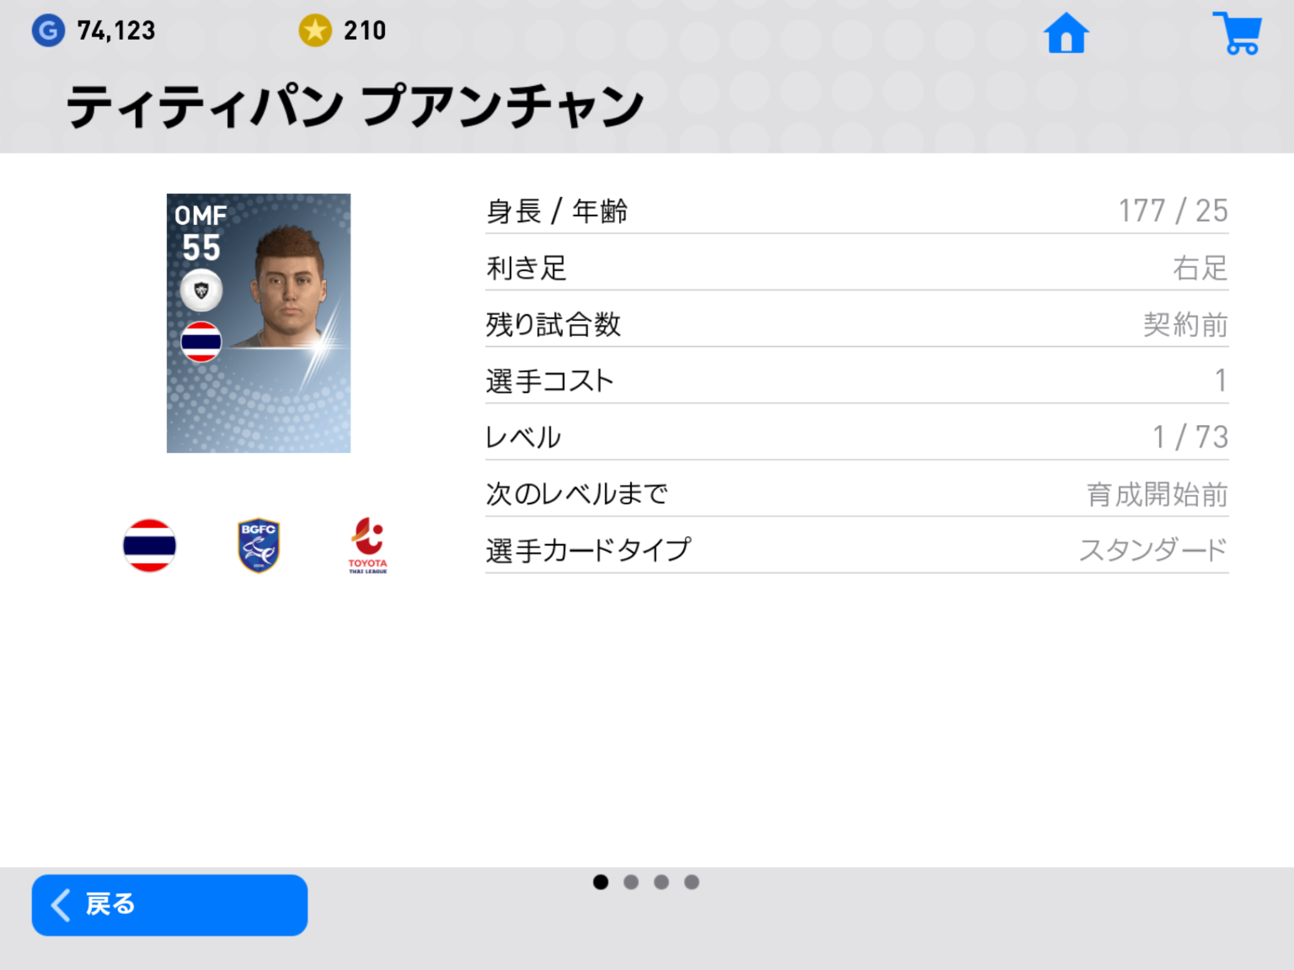The width and height of the screenshot is (1294, 970).
Task: Tap the gold star coin icon
Action: 315,30
